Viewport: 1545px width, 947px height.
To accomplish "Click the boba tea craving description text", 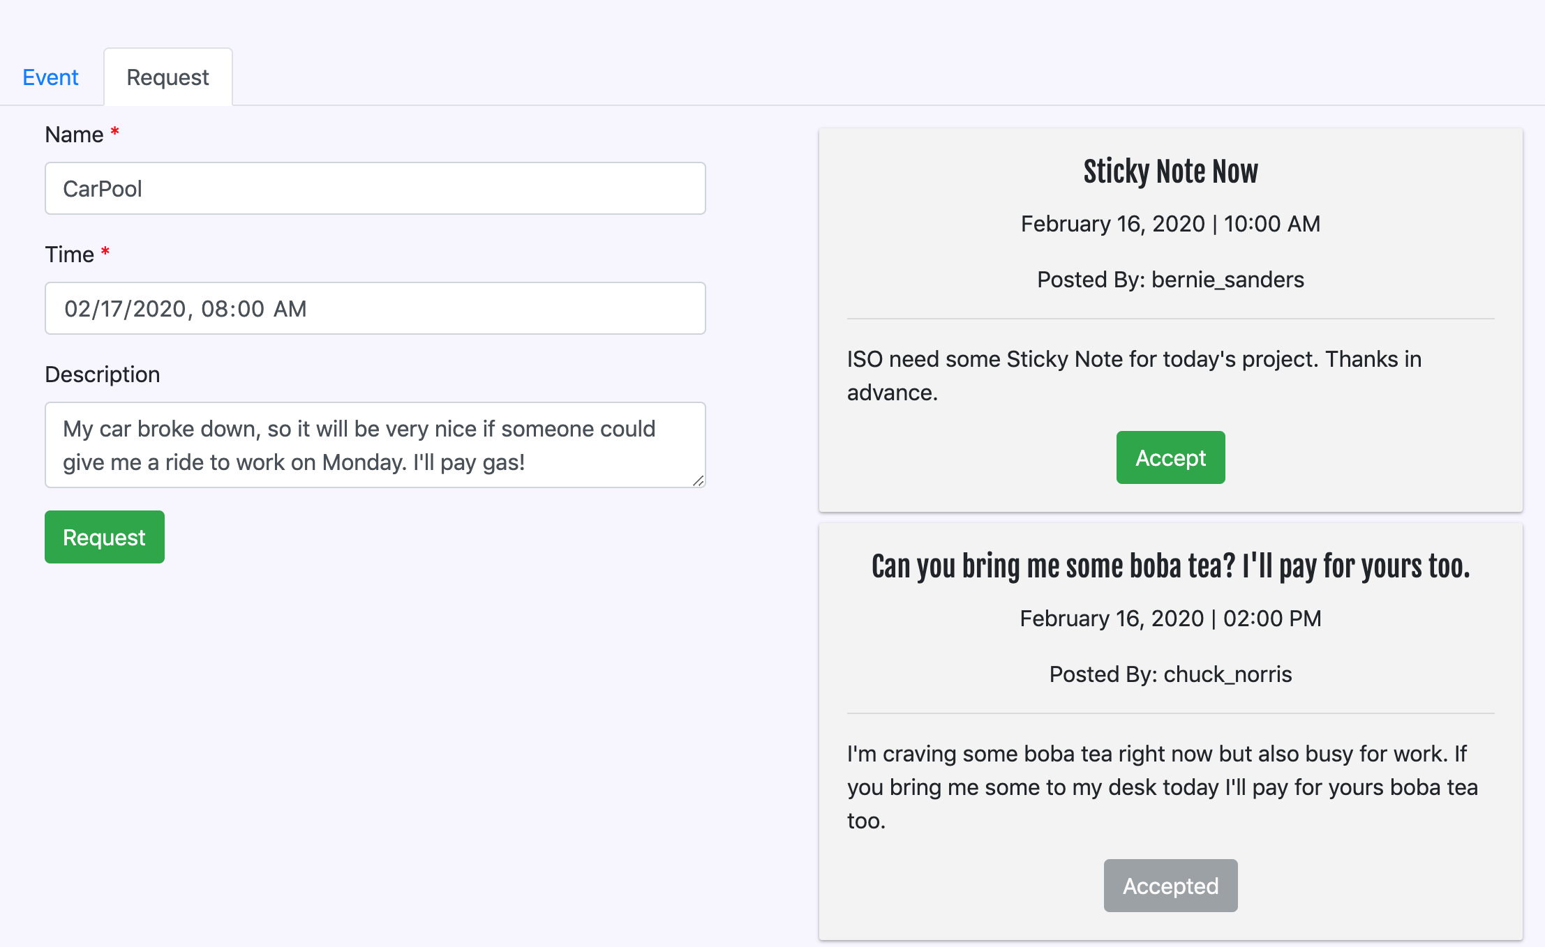I will click(x=1162, y=787).
